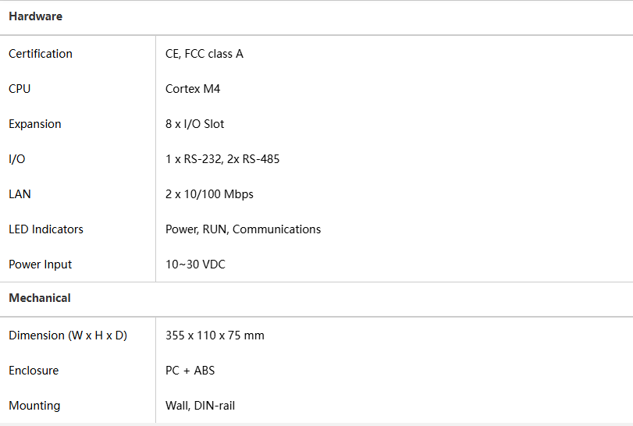Select the Power Input label
This screenshot has width=633, height=426.
(41, 264)
